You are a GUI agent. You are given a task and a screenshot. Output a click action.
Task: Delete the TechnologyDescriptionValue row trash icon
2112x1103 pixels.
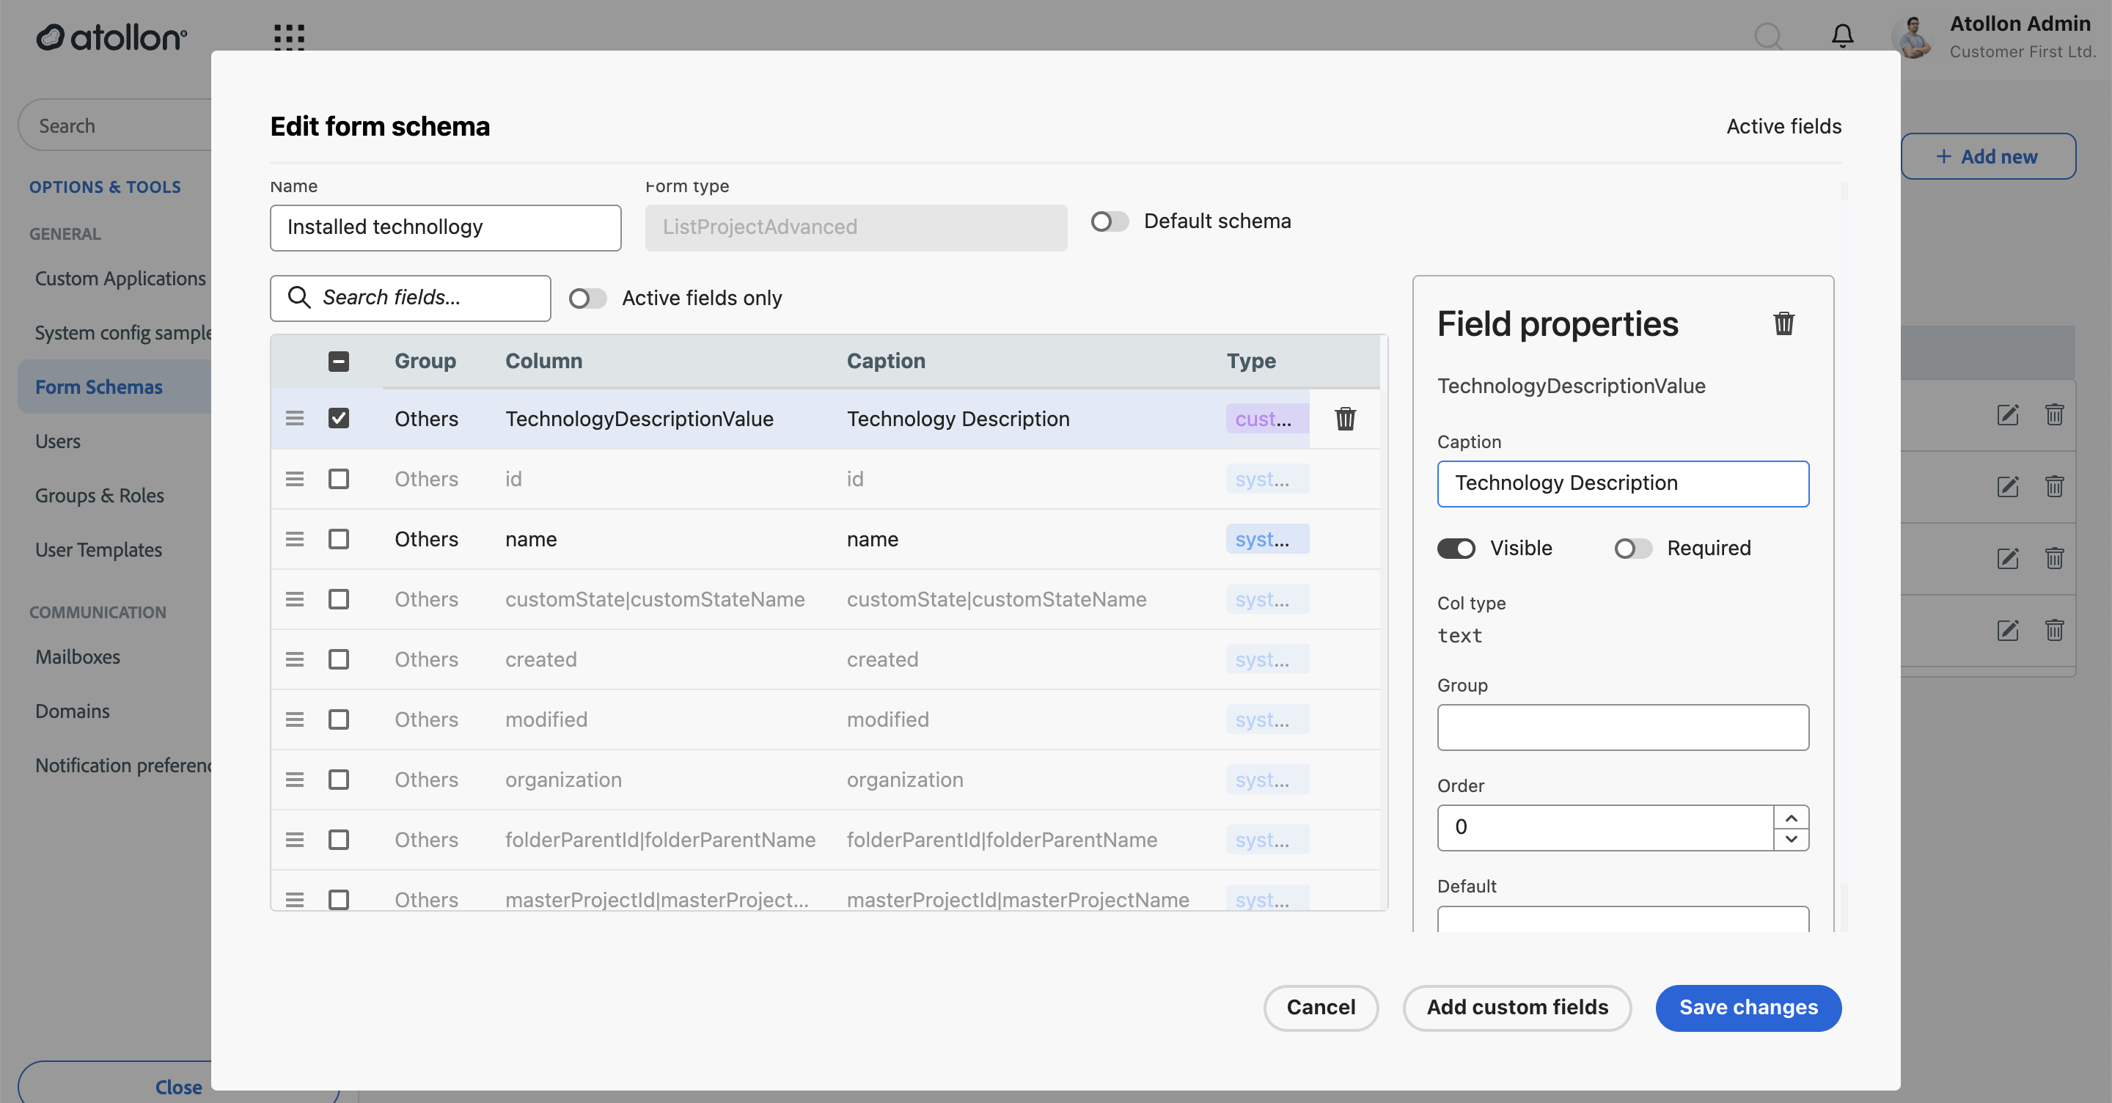1346,418
